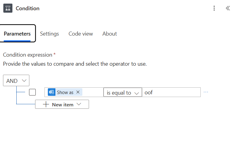Open the Code view tab
Image resolution: width=234 pixels, height=144 pixels.
pos(81,34)
